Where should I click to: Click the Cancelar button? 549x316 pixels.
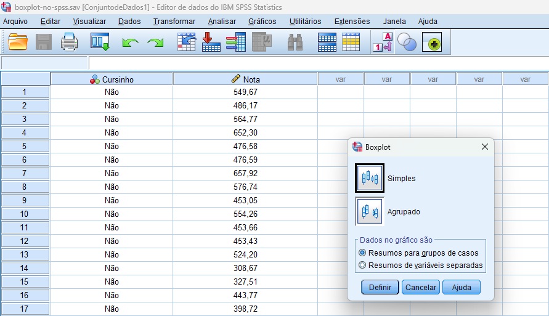[x=420, y=287]
